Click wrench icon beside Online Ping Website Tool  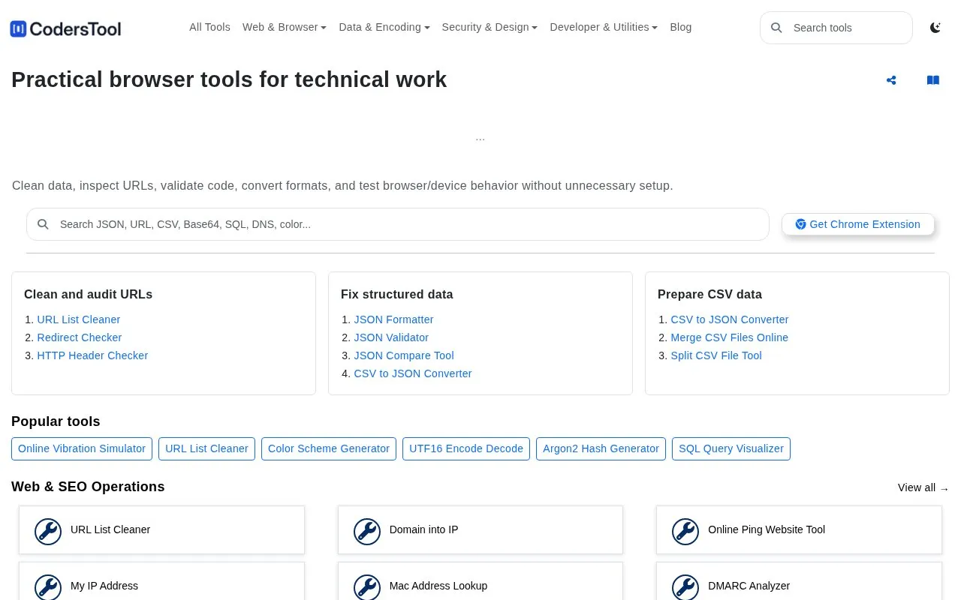(x=685, y=532)
